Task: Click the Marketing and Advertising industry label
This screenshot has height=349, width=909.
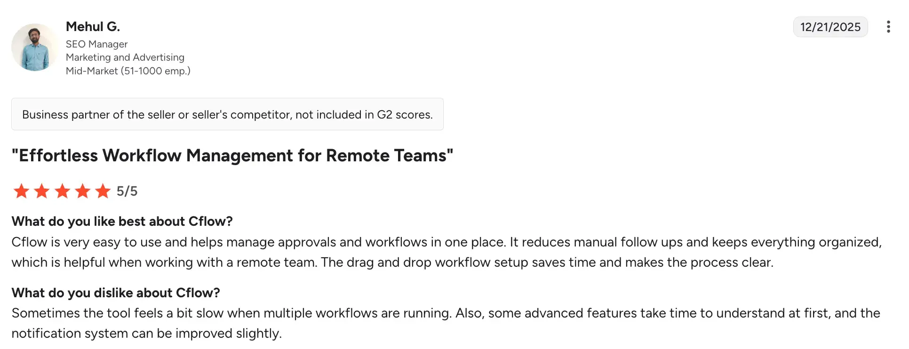Action: [x=125, y=57]
